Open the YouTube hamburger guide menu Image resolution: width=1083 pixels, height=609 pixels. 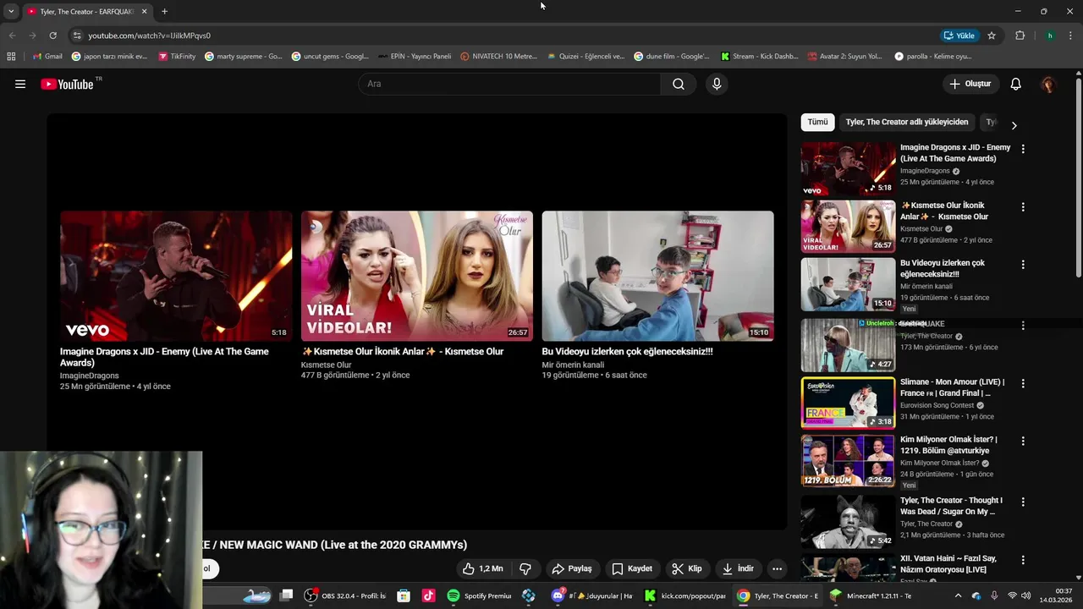point(20,84)
